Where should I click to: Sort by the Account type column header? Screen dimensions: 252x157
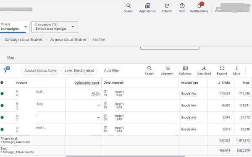pos(190,82)
